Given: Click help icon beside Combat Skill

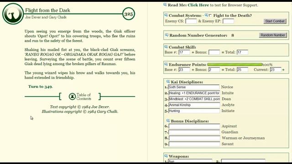Looking at the screenshot, I should pos(166,46).
